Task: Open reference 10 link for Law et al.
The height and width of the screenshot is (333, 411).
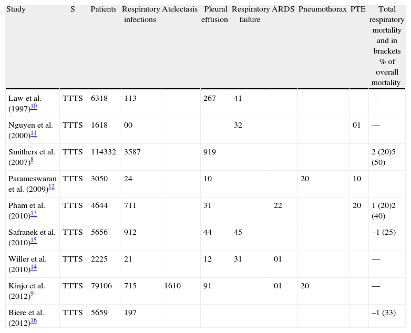Action: [x=33, y=107]
